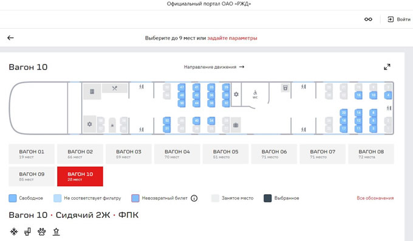
Task: Open the Все обозначения legend link
Action: [375, 198]
